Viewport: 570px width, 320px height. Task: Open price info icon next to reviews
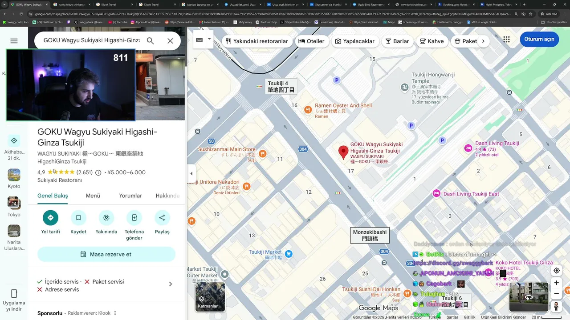pyautogui.click(x=98, y=172)
